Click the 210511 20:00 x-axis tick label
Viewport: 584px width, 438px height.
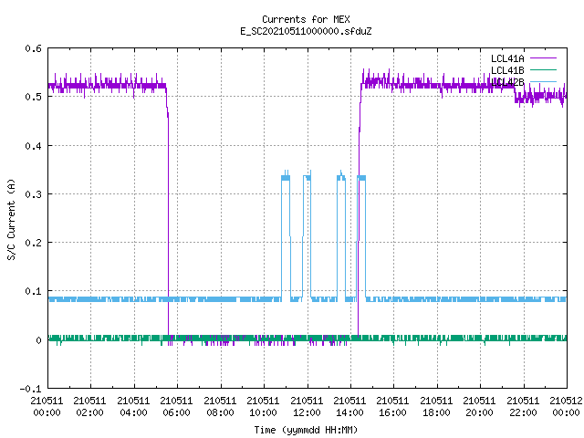point(479,407)
